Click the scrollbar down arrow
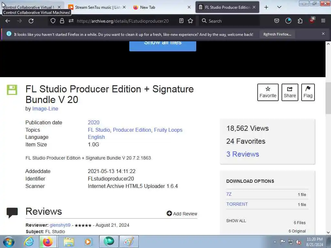The height and width of the screenshot is (248, 331). tap(328, 232)
